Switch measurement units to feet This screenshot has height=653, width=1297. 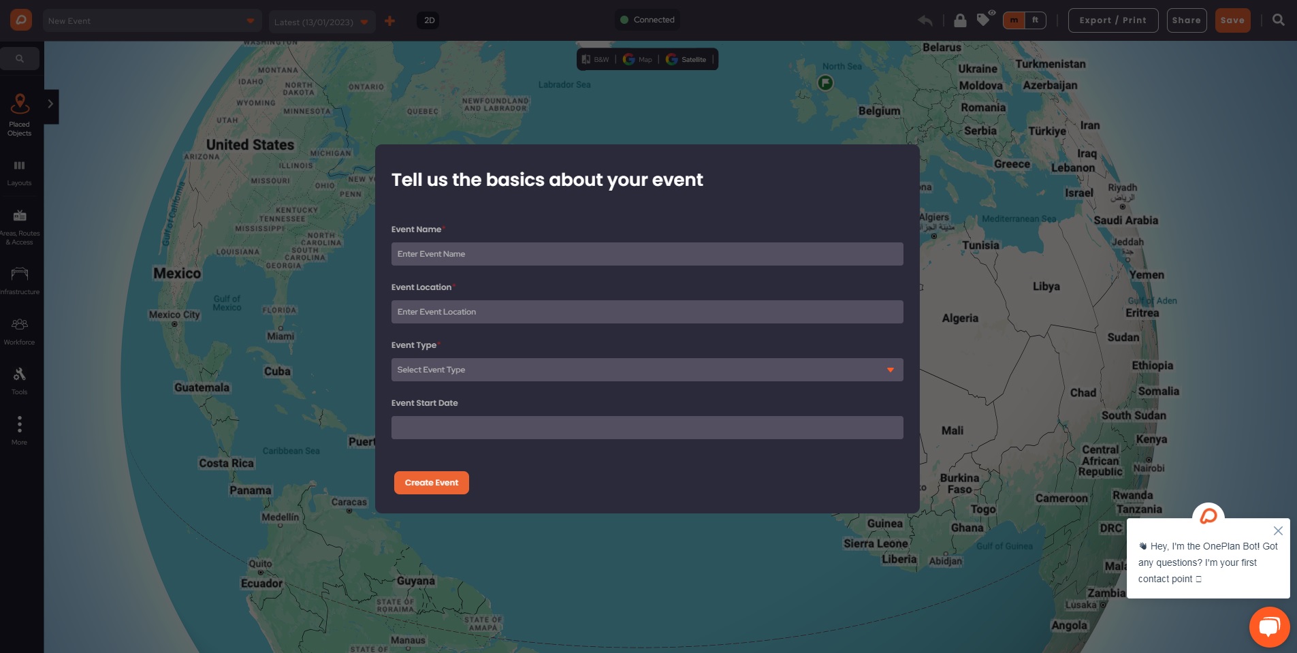point(1035,20)
